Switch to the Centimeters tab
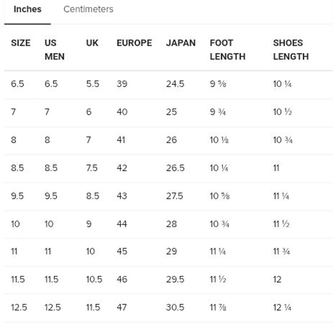Screen dimensions: 333x327 coord(88,9)
